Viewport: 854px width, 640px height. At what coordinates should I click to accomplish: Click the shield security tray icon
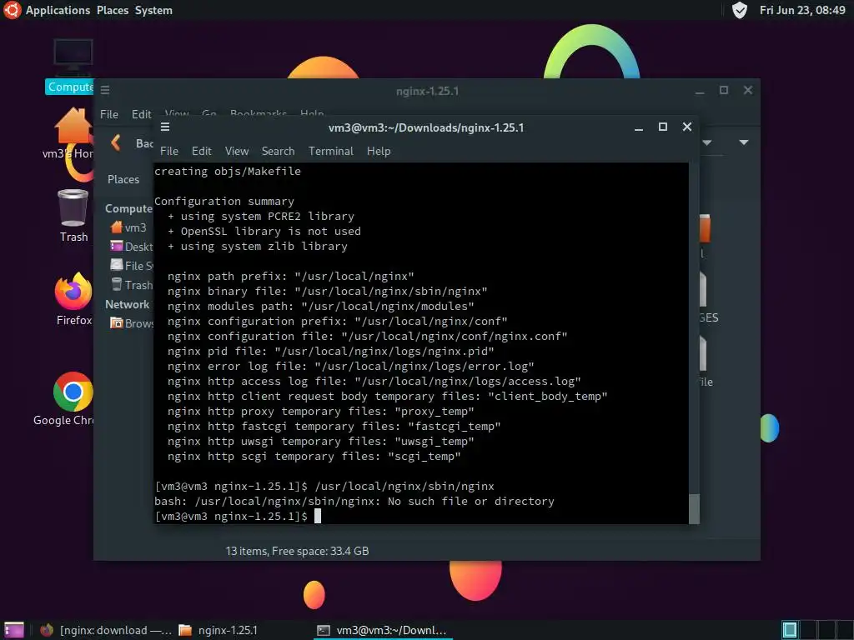739,10
